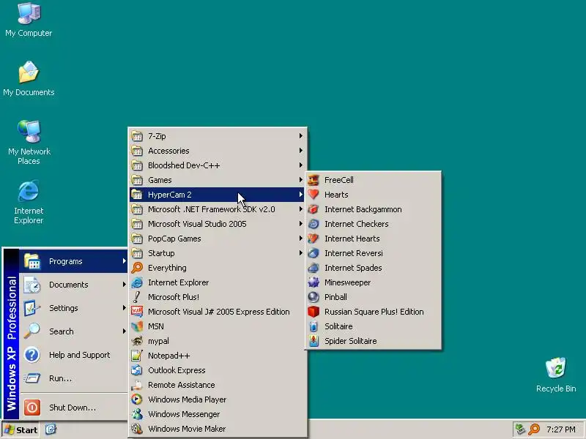Click the Outlook Express icon
The width and height of the screenshot is (586, 439).
pyautogui.click(x=137, y=370)
